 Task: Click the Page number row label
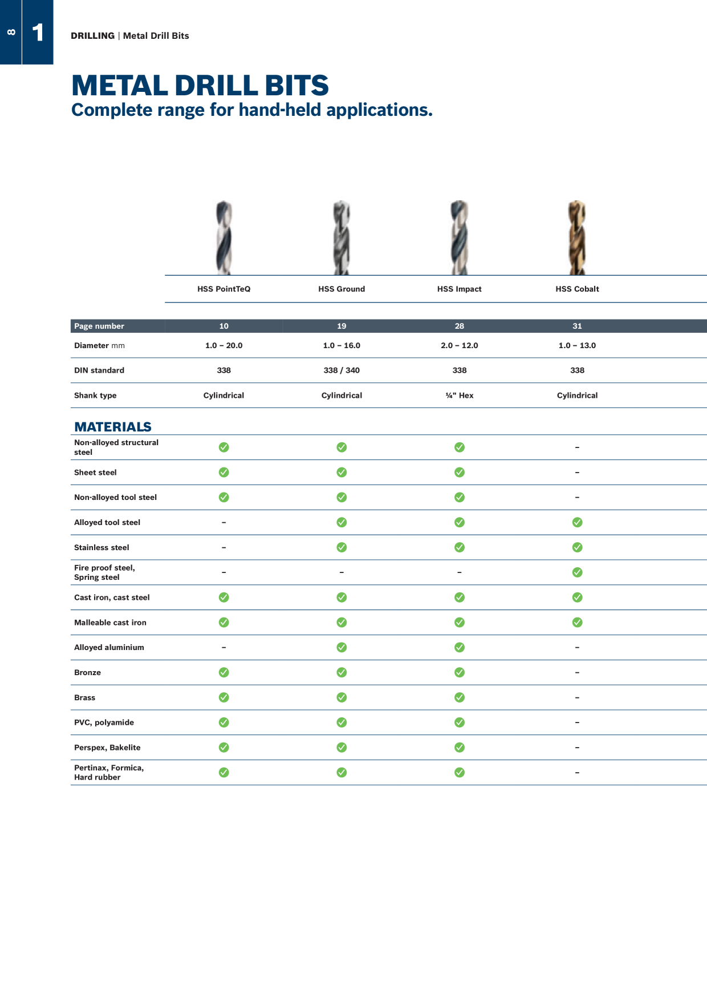click(99, 326)
